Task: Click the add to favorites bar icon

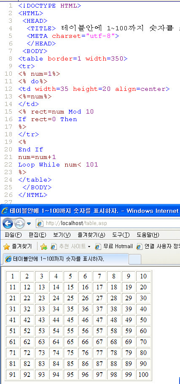Action: tap(43, 246)
